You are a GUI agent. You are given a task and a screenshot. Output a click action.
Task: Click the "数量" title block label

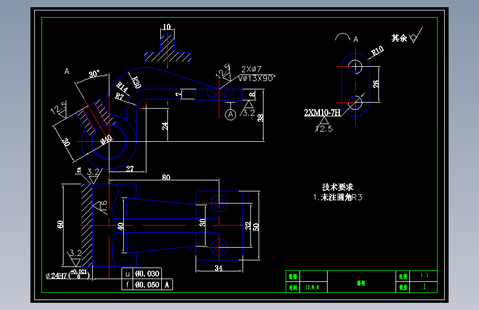coord(403,287)
